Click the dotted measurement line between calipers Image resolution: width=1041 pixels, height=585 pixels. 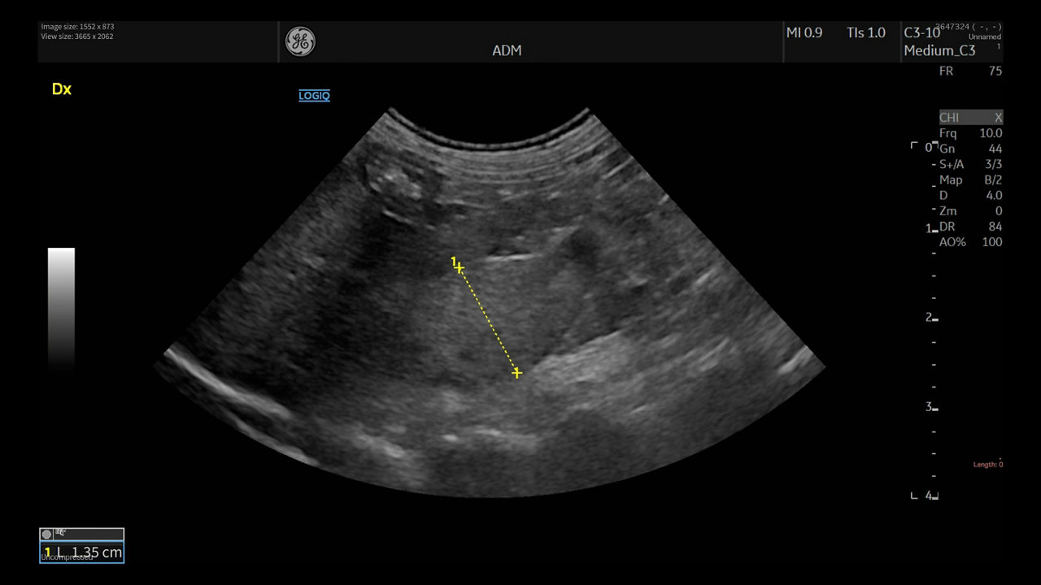[x=488, y=320]
